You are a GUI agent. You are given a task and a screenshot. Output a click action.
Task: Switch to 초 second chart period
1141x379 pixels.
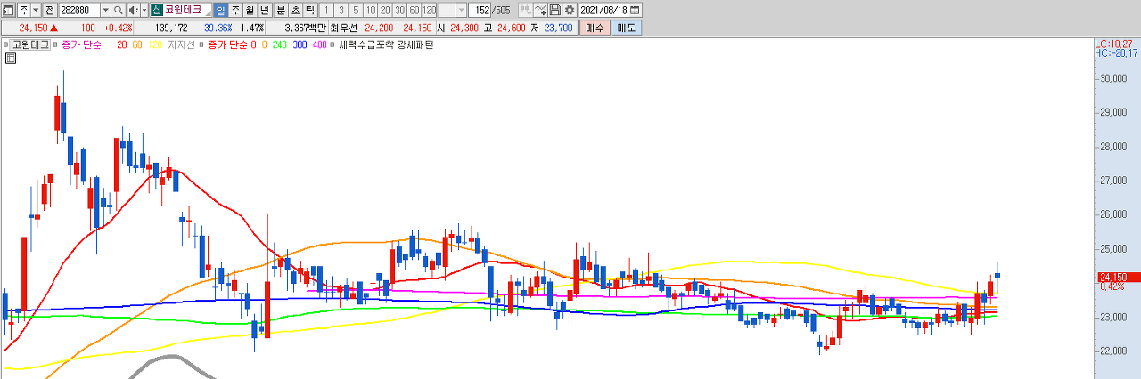[296, 10]
